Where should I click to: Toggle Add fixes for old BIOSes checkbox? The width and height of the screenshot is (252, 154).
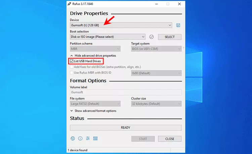tap(72, 67)
